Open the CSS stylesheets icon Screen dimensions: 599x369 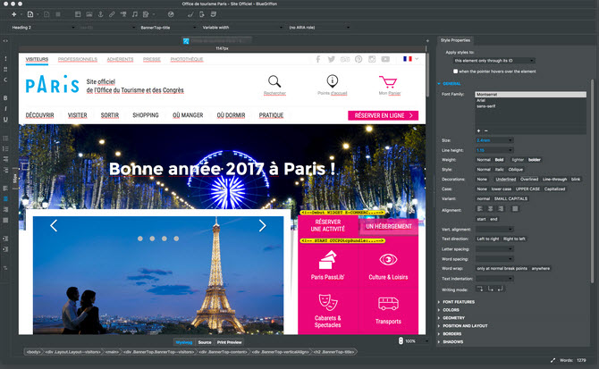point(213,14)
